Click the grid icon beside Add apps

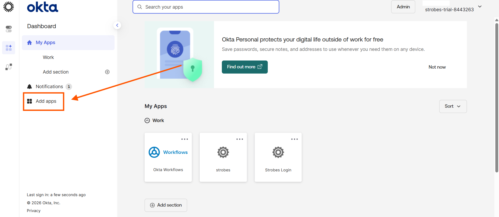click(29, 101)
